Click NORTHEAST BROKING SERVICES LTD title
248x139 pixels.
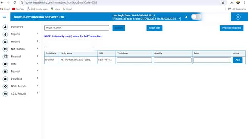[x=39, y=17]
